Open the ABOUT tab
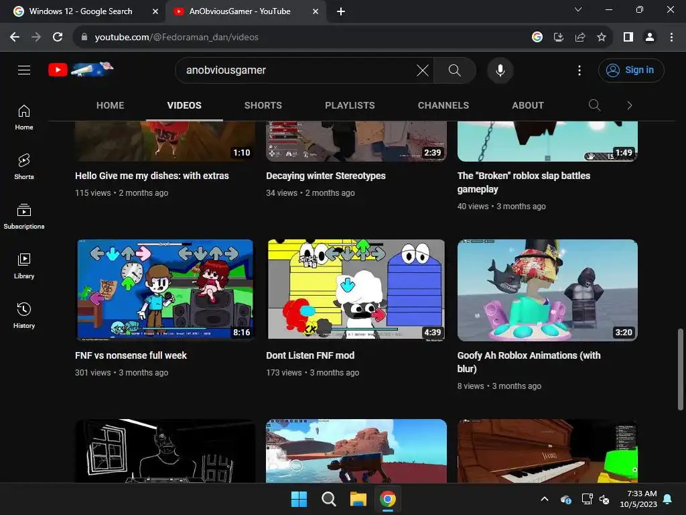The width and height of the screenshot is (686, 515). (528, 105)
